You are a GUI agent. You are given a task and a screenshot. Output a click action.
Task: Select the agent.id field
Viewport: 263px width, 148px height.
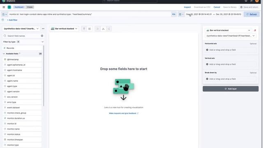click(22, 76)
